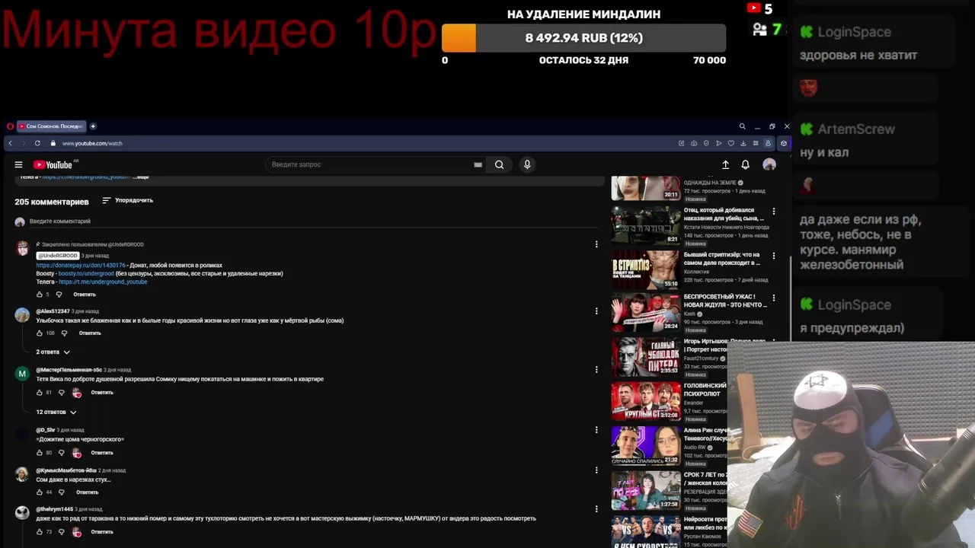Open the 'Алина Рин' video thumbnail
This screenshot has height=548, width=975.
[646, 445]
